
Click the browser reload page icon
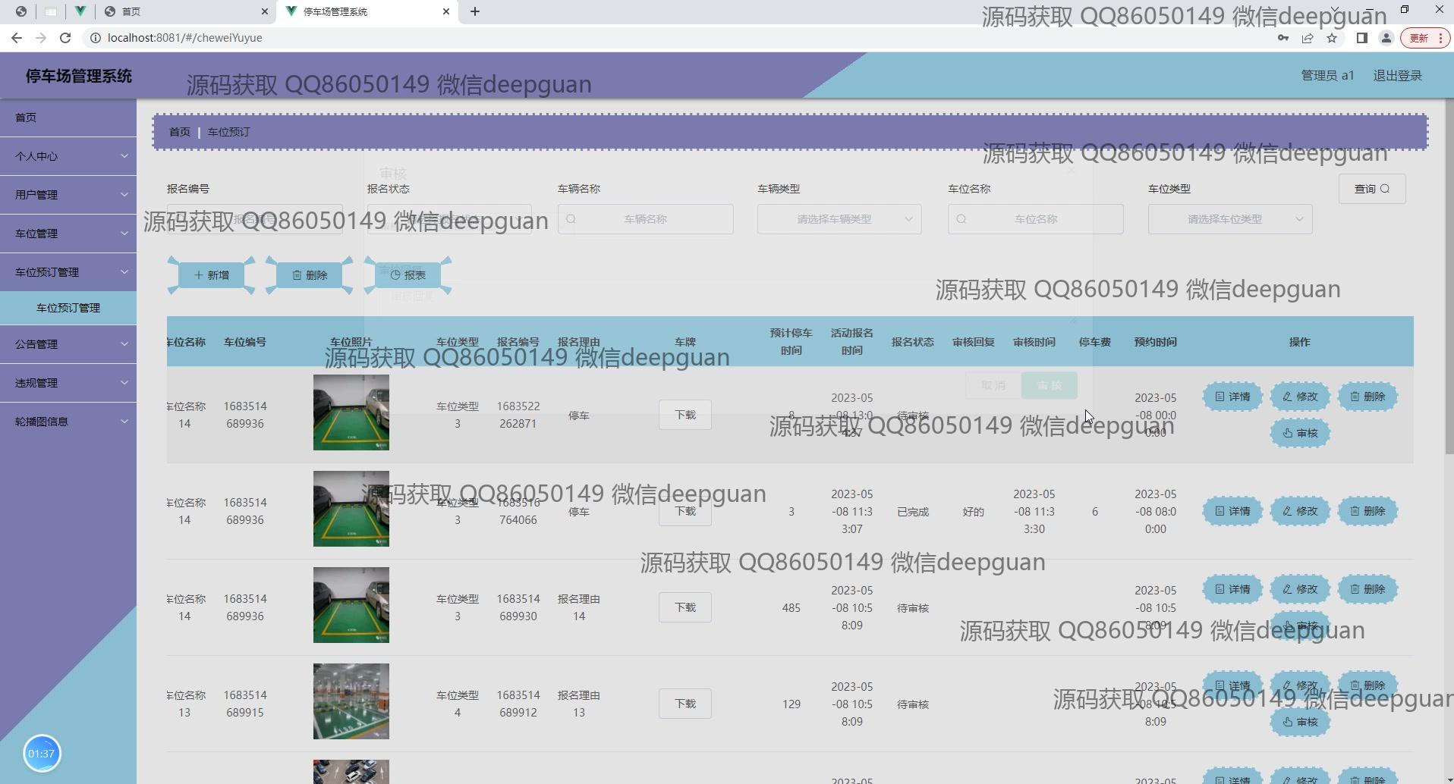[x=65, y=38]
